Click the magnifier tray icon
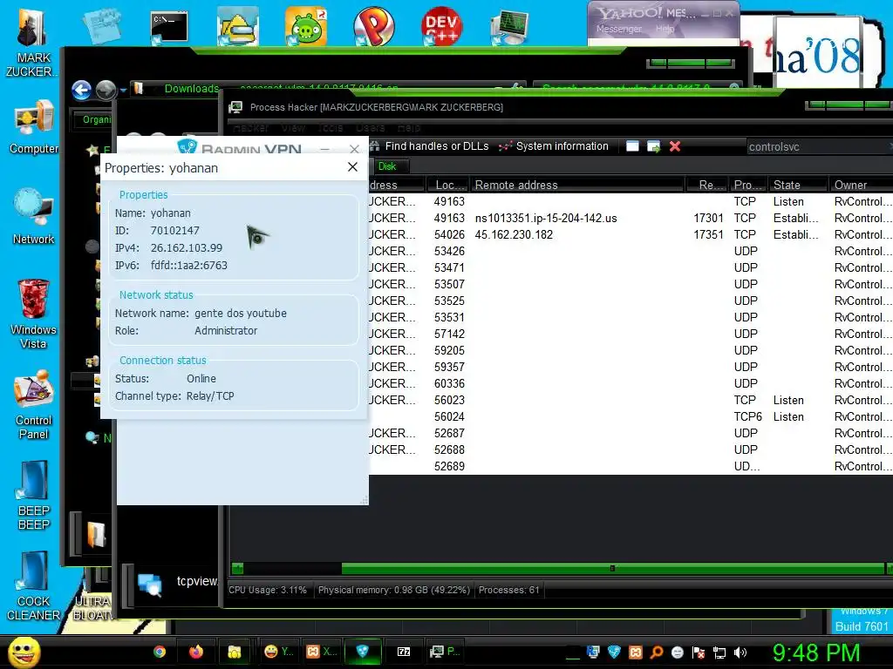The image size is (893, 669). coord(656,652)
